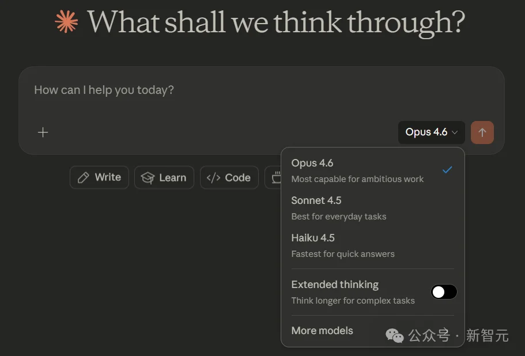The image size is (525, 356).
Task: Click the orange Claude starburst logo
Action: tap(66, 21)
